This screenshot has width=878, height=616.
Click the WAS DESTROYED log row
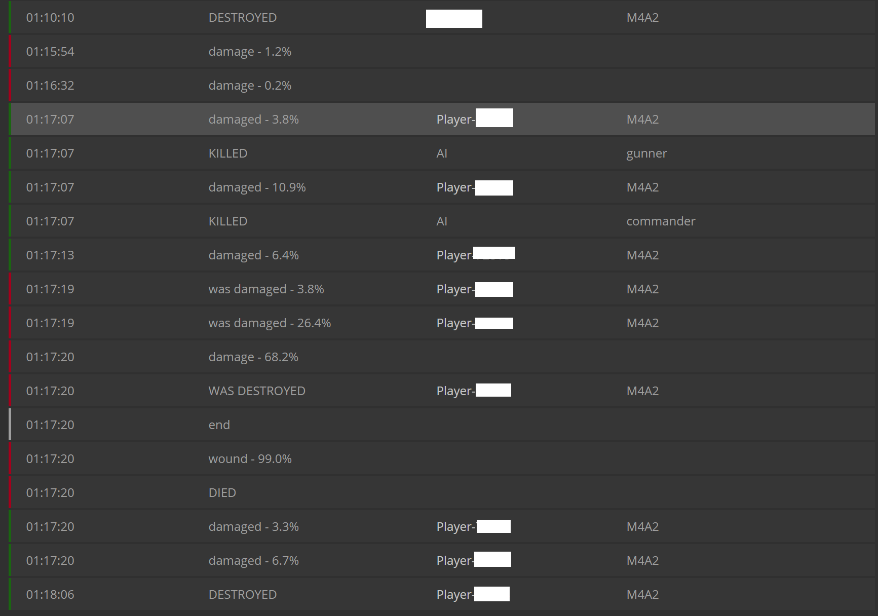pos(257,391)
